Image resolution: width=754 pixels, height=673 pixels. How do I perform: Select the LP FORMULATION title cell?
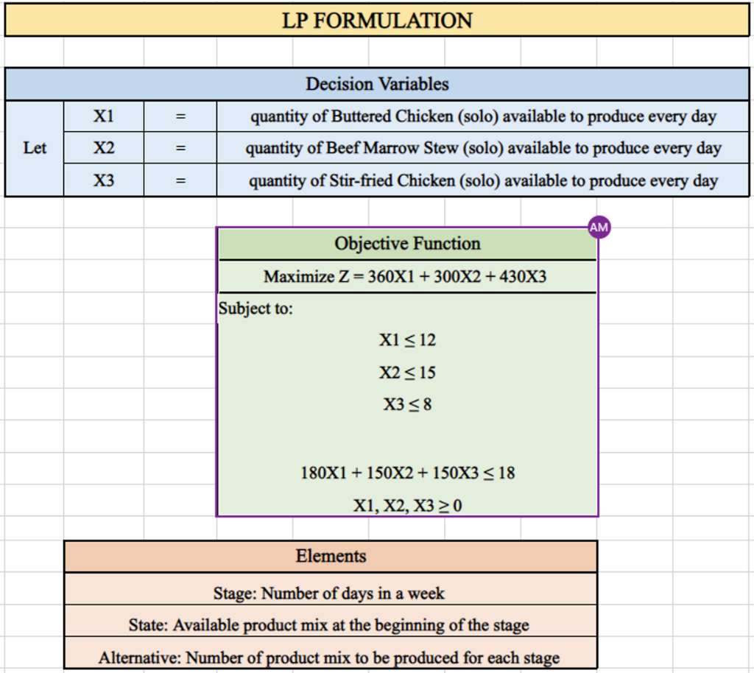377,21
